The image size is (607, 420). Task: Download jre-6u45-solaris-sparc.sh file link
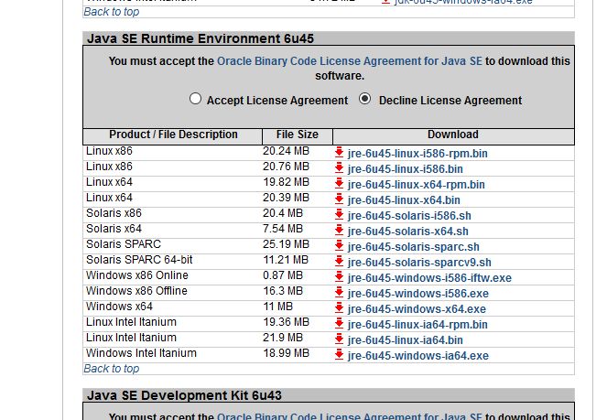[x=414, y=247]
